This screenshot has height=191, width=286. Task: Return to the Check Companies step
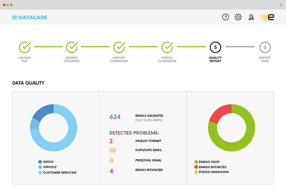coord(167,47)
